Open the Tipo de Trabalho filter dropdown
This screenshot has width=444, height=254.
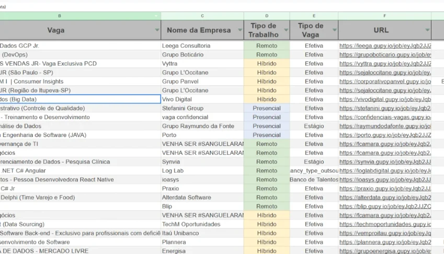click(x=286, y=30)
